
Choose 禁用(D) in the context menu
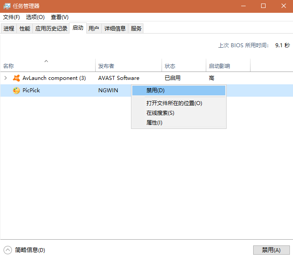(x=179, y=90)
